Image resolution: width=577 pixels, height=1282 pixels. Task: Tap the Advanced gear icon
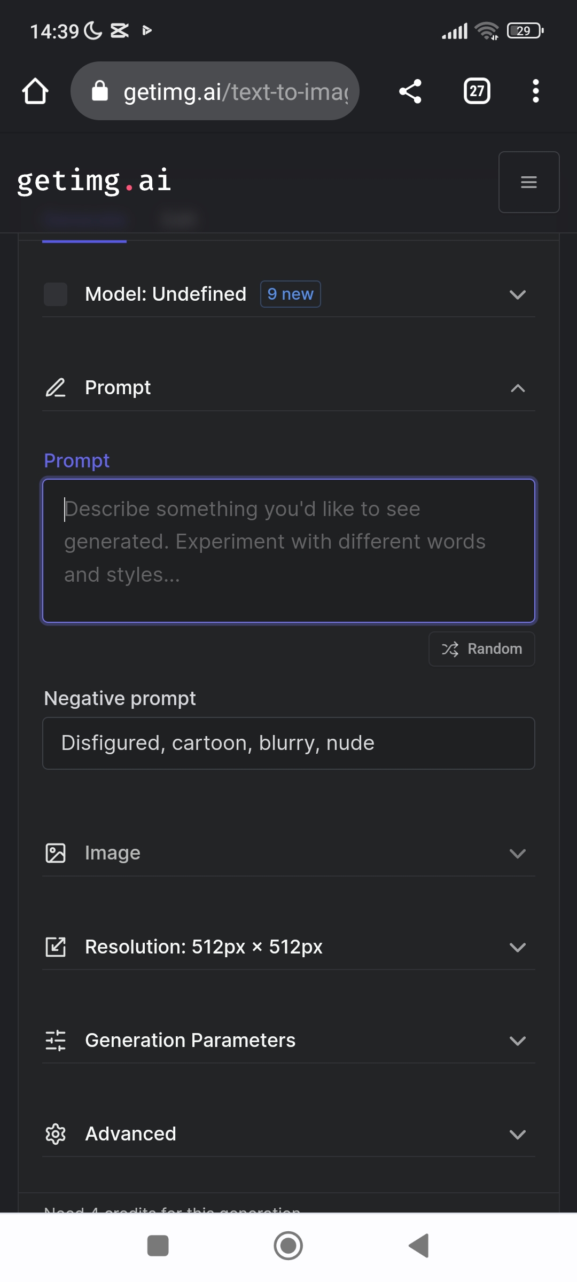click(x=56, y=1134)
